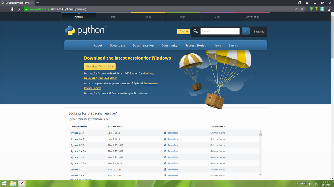Image resolution: width=334 pixels, height=187 pixels.
Task: Click the magnifier search icon
Action: [196, 31]
